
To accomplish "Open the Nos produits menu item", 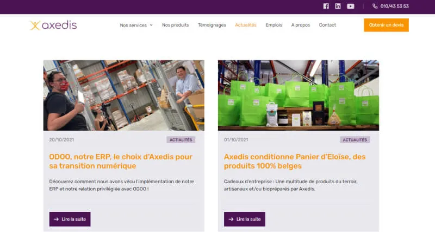I will [175, 25].
